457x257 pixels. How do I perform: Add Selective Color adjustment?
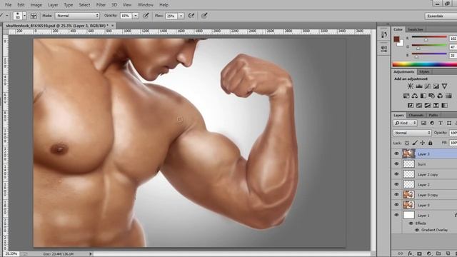tap(436, 105)
